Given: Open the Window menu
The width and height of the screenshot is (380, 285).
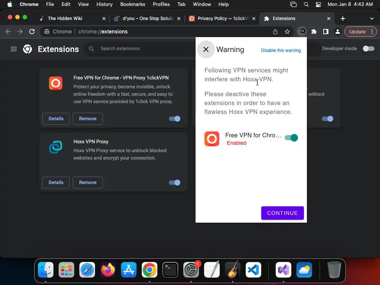Looking at the screenshot, I should [202, 4].
